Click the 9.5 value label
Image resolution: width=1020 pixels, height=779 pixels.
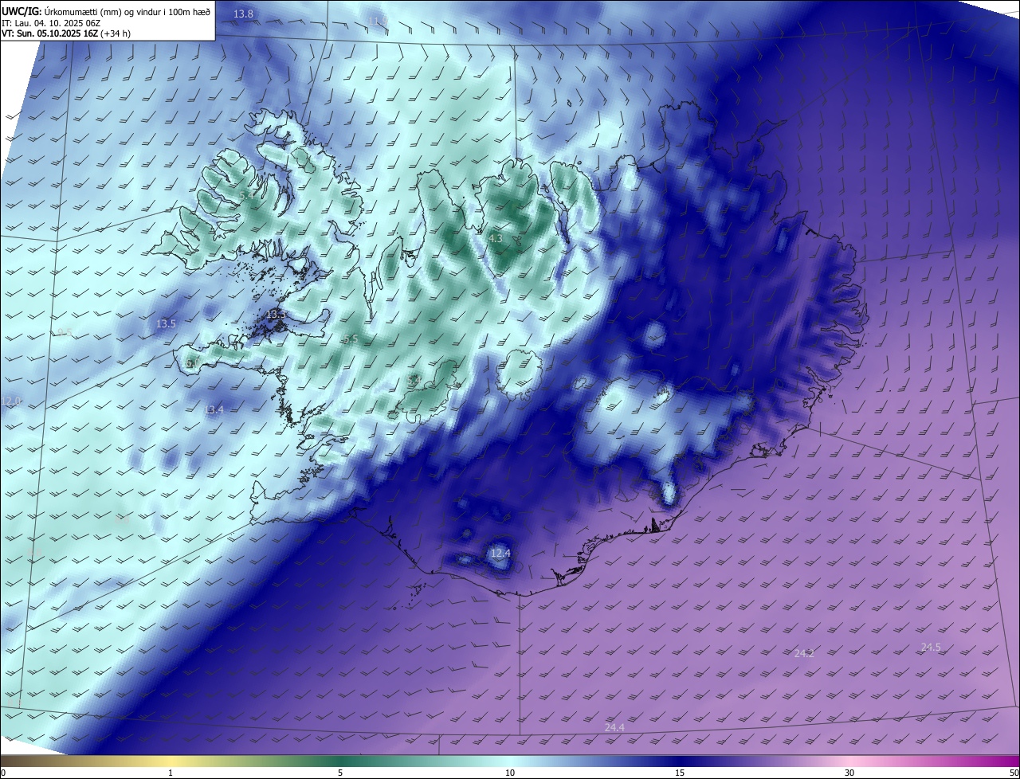(65, 332)
